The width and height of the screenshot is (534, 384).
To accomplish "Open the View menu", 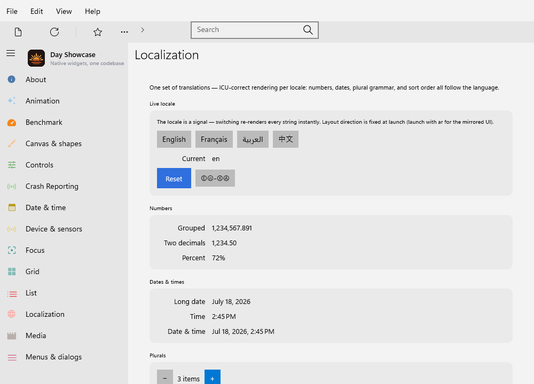I will [64, 11].
